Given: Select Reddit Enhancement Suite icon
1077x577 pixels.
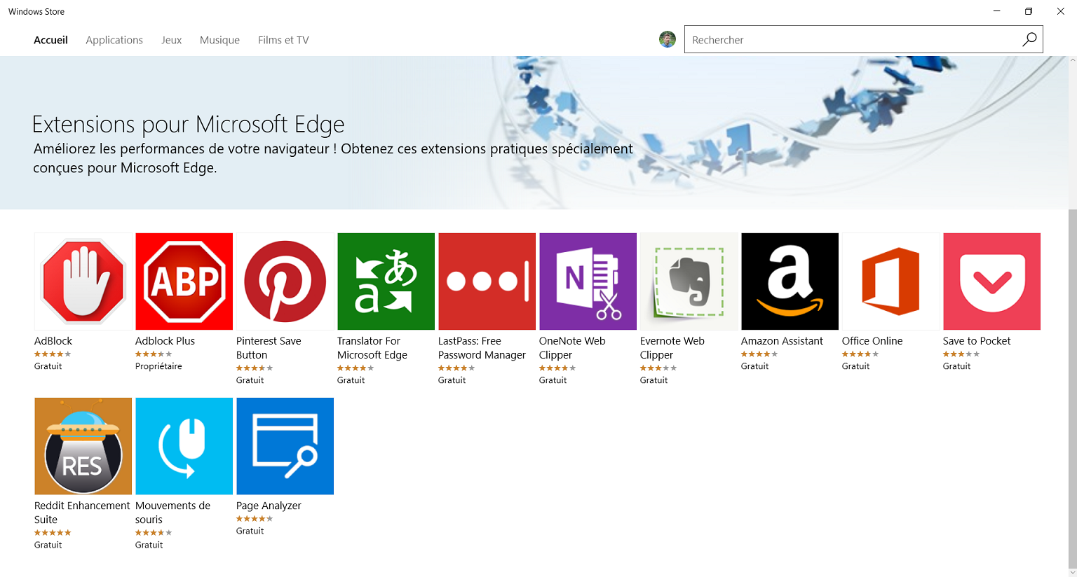Looking at the screenshot, I should (83, 446).
